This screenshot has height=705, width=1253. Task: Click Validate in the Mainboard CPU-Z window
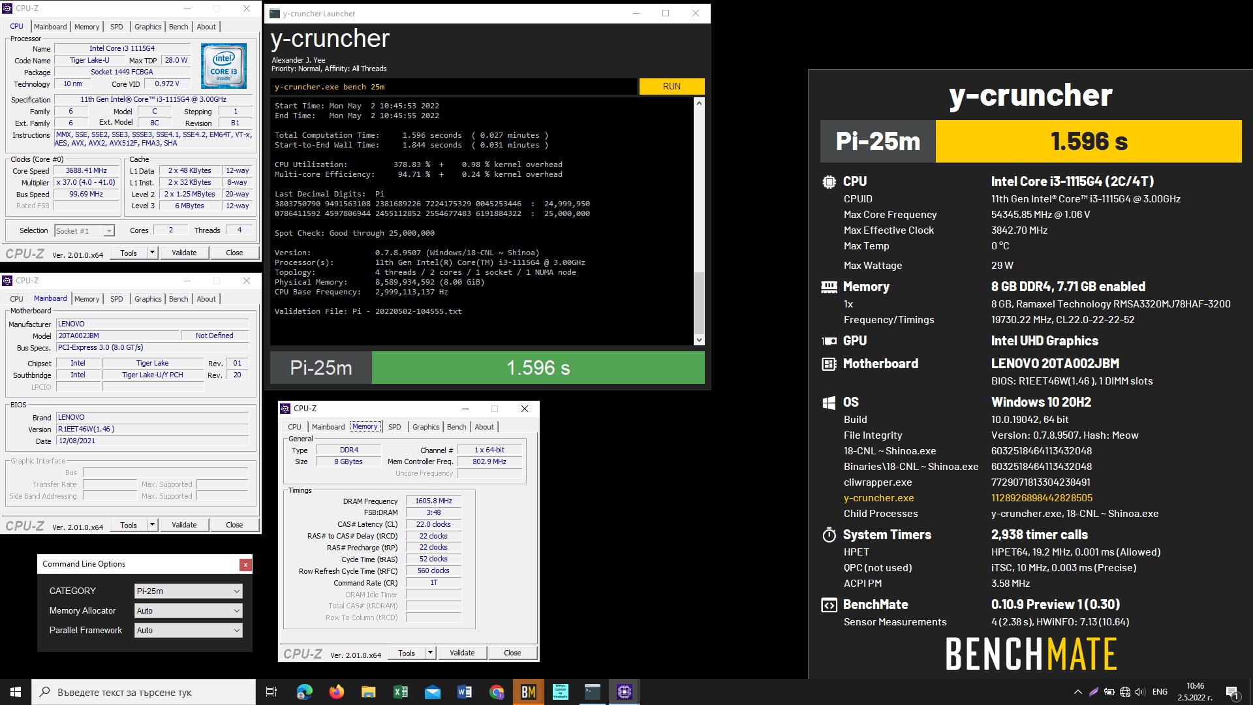coord(184,525)
